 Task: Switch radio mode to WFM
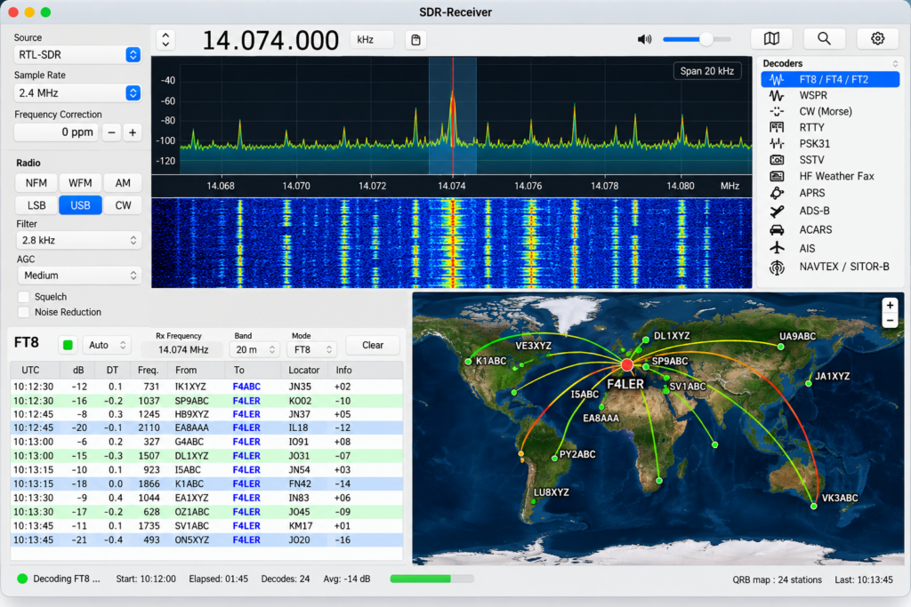click(x=80, y=183)
